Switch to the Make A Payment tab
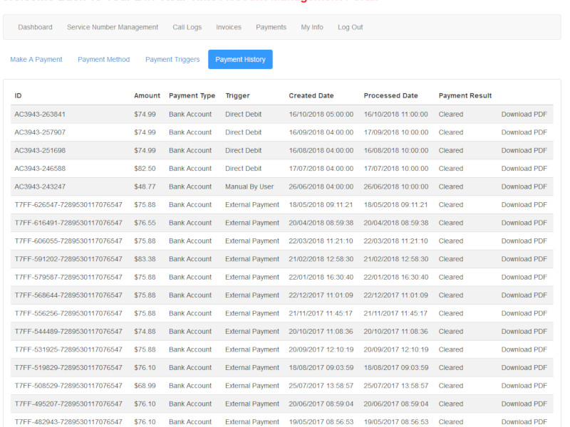Viewport: 570px width, 427px height. click(x=36, y=60)
